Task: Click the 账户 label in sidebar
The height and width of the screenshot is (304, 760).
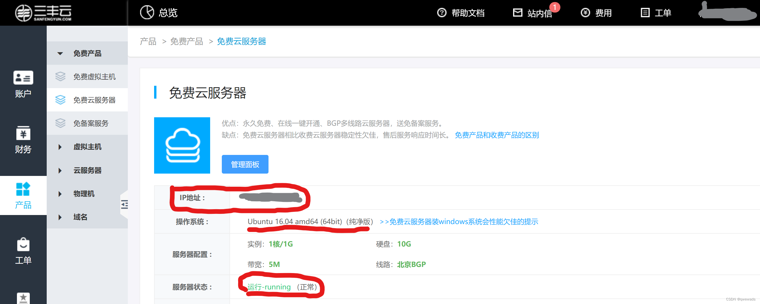Action: pos(23,94)
